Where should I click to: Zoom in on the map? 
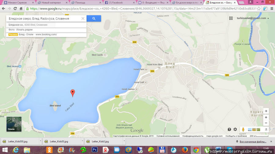tap(266, 117)
